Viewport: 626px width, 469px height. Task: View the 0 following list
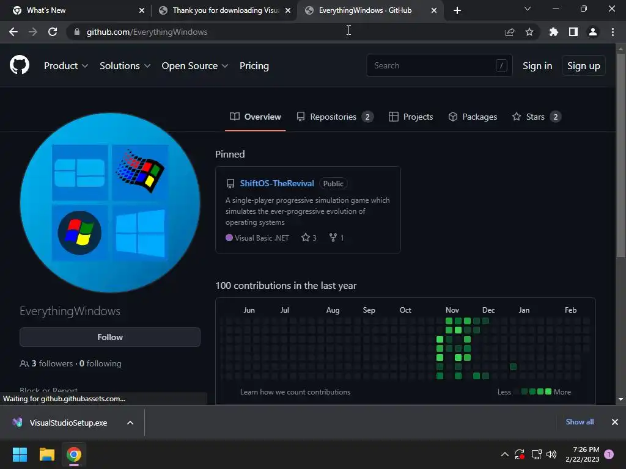(x=100, y=363)
